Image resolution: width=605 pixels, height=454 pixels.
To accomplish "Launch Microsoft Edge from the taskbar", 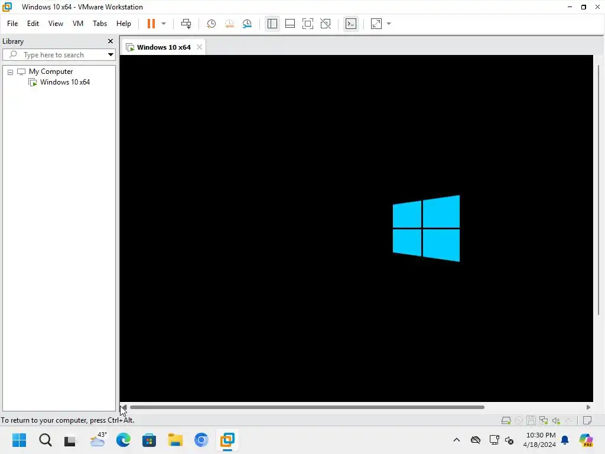I will [x=123, y=440].
